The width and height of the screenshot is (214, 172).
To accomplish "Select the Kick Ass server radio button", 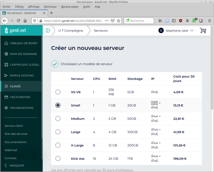I will pyautogui.click(x=58, y=158).
